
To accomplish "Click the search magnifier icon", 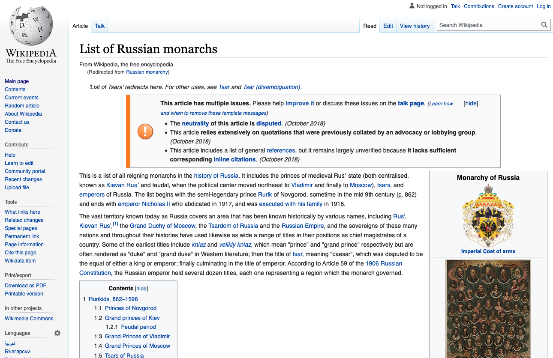I will [x=544, y=25].
